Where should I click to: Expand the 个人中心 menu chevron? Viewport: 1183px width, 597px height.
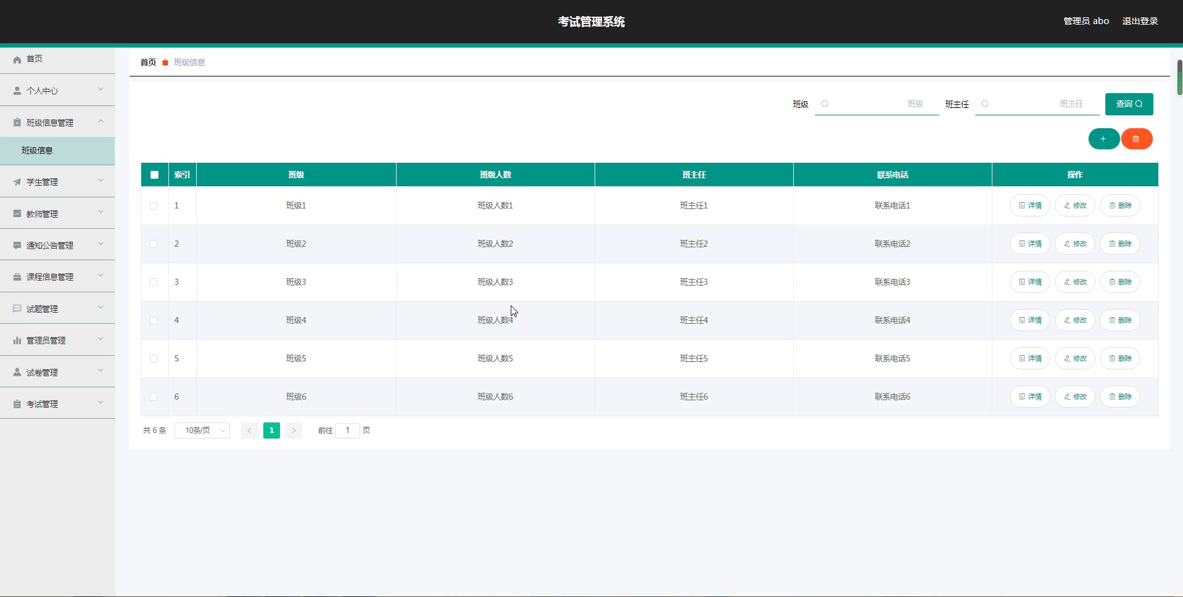[x=101, y=89]
